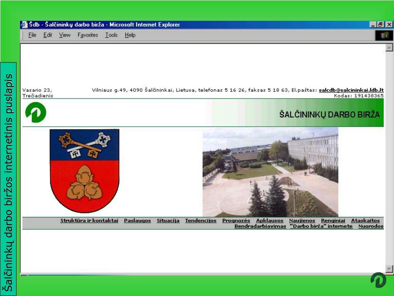394x296 pixels.
Task: Close the Internet Explorer window
Action: click(x=389, y=25)
